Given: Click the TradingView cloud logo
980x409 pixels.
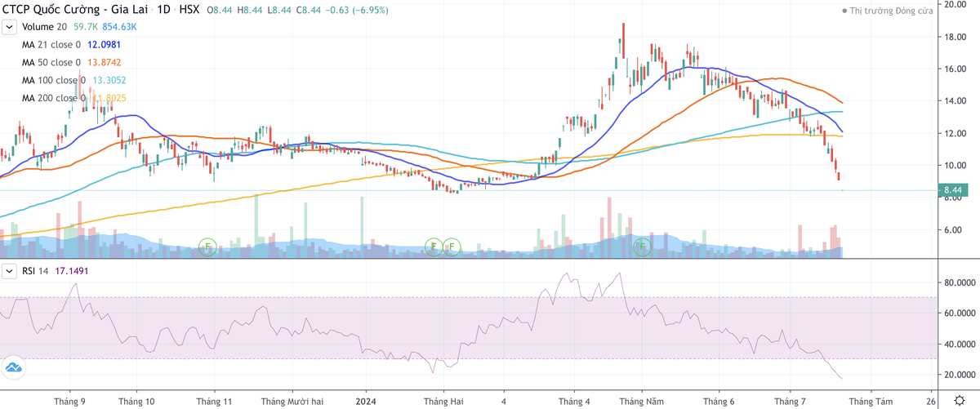Looking at the screenshot, I should 13,369.
